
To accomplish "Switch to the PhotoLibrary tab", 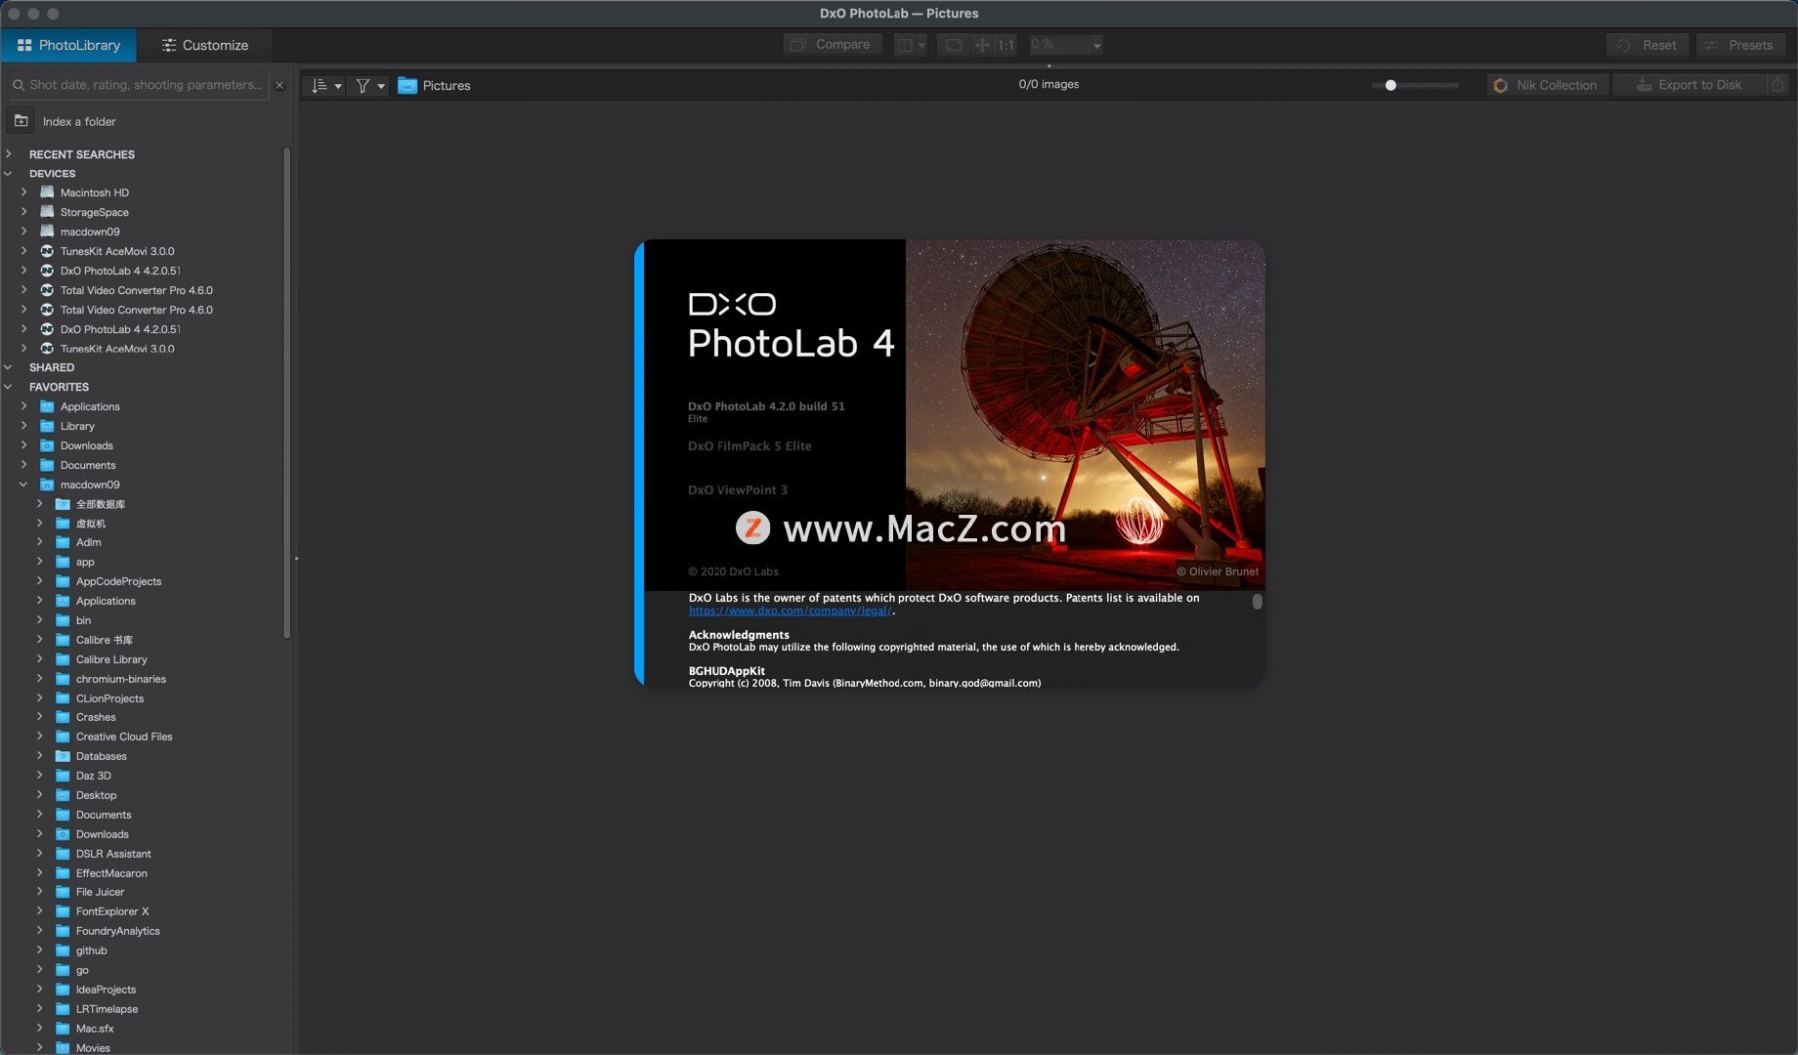I will 68,45.
